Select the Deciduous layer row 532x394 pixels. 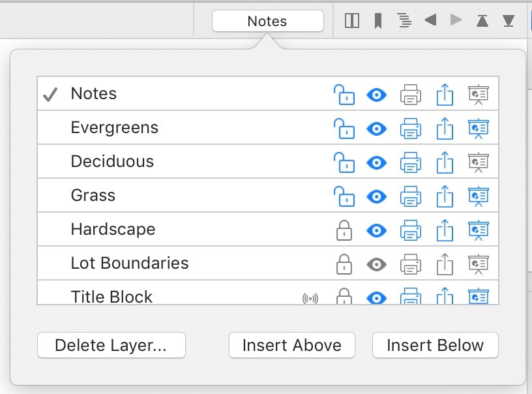point(112,162)
